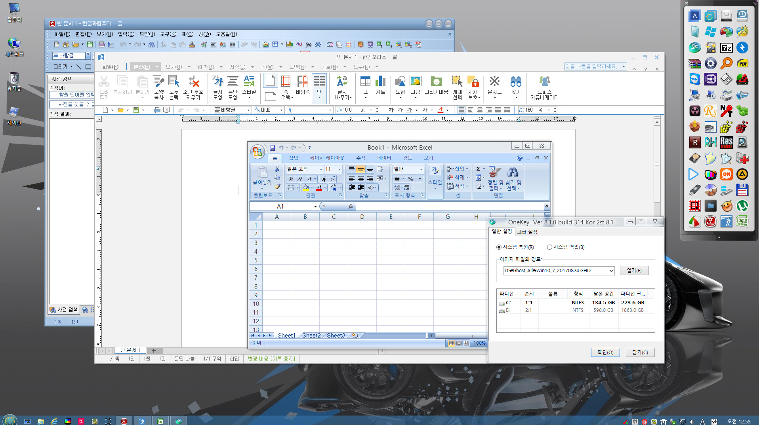Open Hancom font size 10.0 pt dropdown
759x425 pixels.
[371, 110]
